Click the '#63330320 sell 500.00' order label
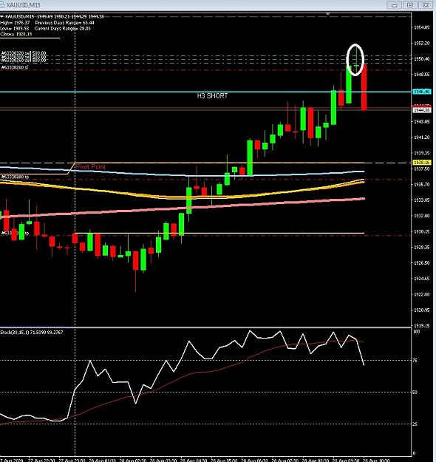 pos(24,53)
